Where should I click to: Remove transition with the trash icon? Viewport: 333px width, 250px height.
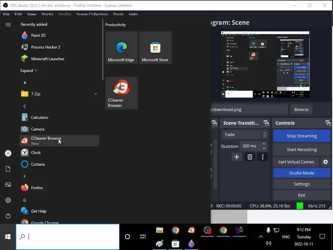[250, 157]
